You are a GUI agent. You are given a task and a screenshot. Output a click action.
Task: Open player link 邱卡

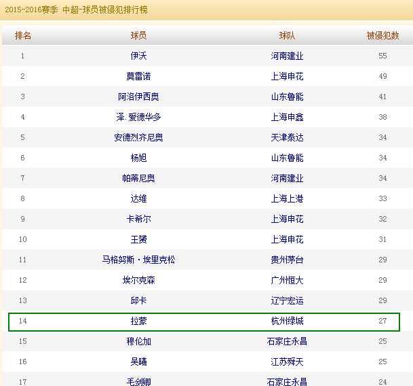[x=138, y=300]
